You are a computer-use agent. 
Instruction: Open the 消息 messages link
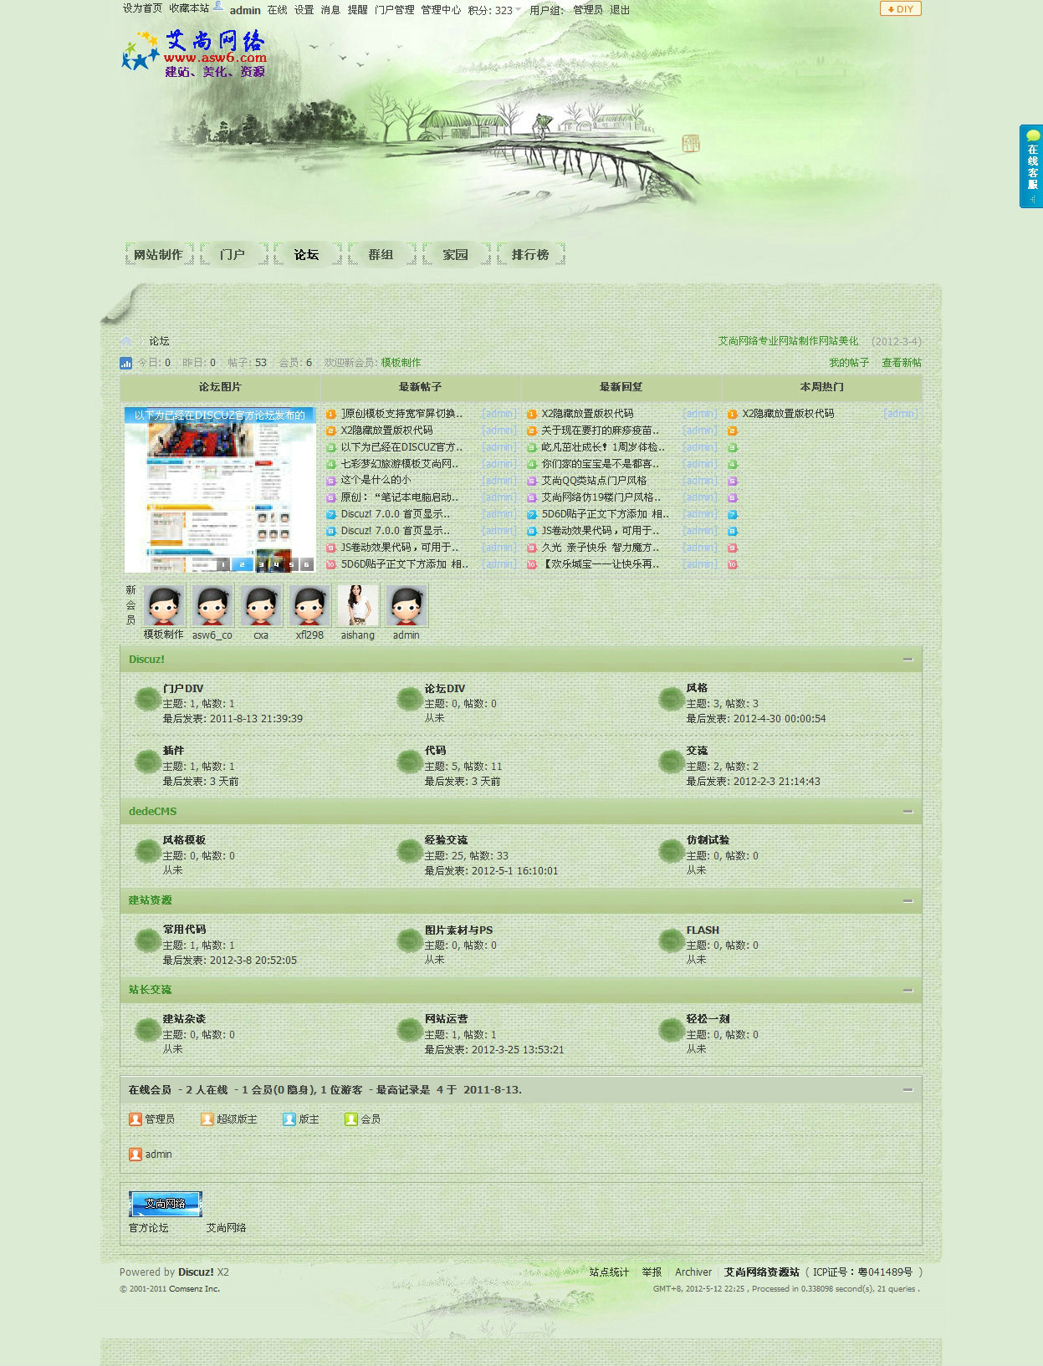(x=331, y=10)
